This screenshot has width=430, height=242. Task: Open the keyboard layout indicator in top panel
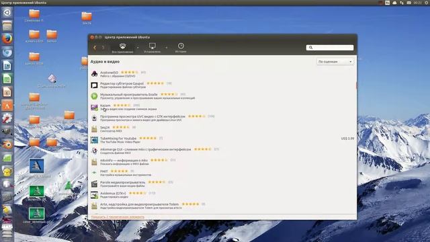[x=388, y=3]
